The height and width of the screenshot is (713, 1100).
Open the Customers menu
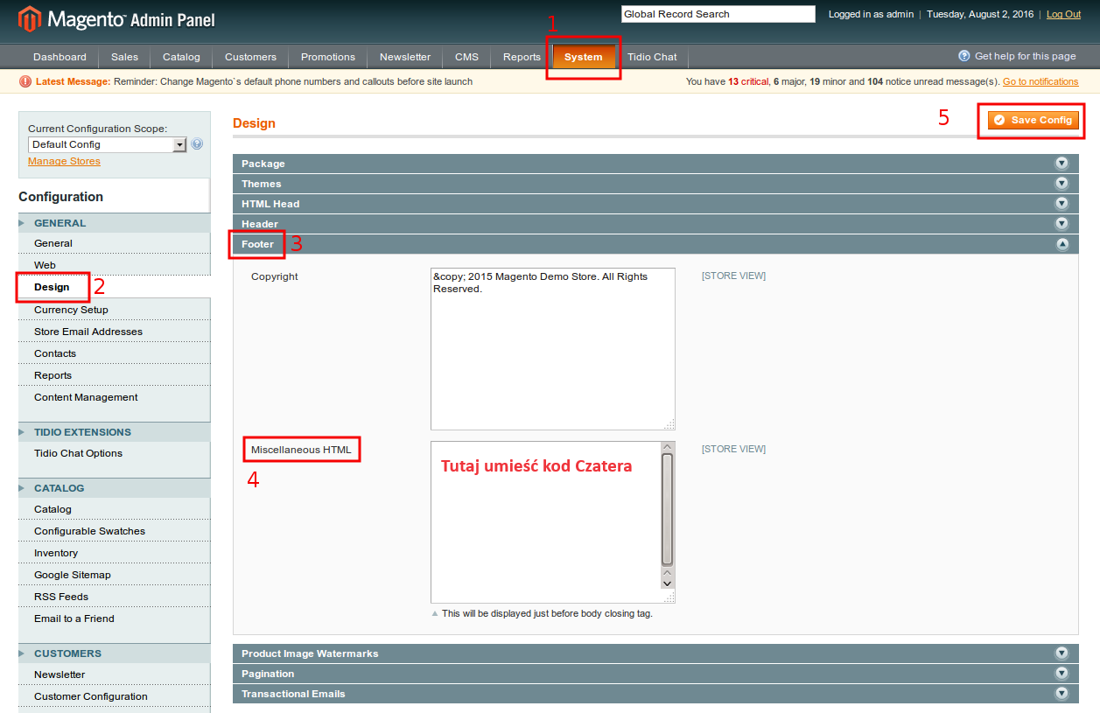[x=250, y=57]
